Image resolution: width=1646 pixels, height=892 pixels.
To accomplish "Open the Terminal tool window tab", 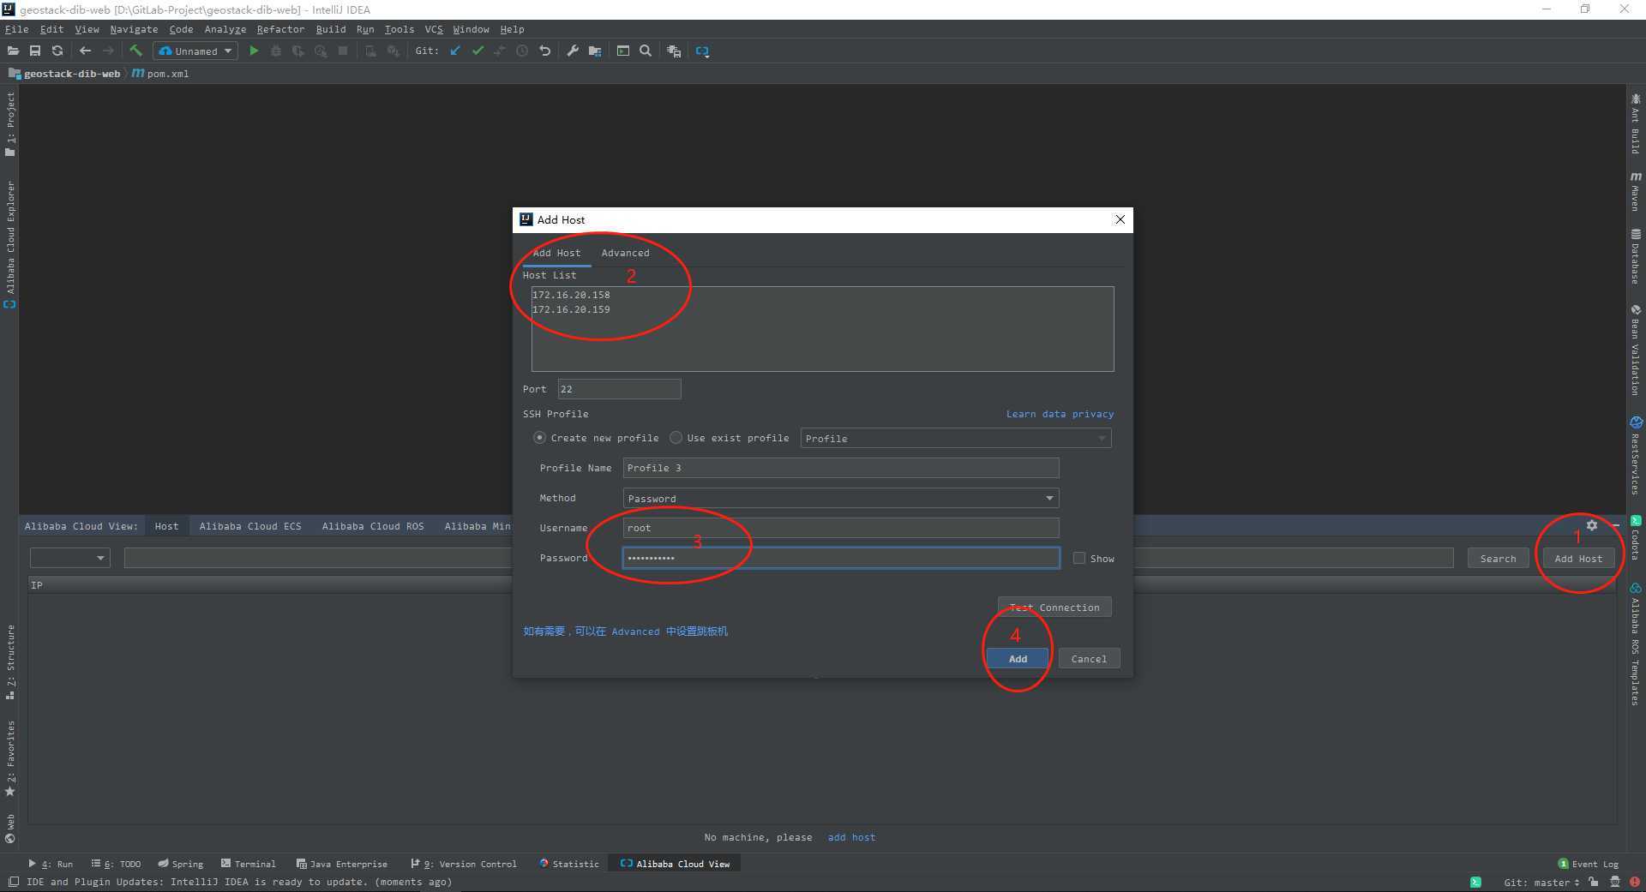I will (x=249, y=864).
